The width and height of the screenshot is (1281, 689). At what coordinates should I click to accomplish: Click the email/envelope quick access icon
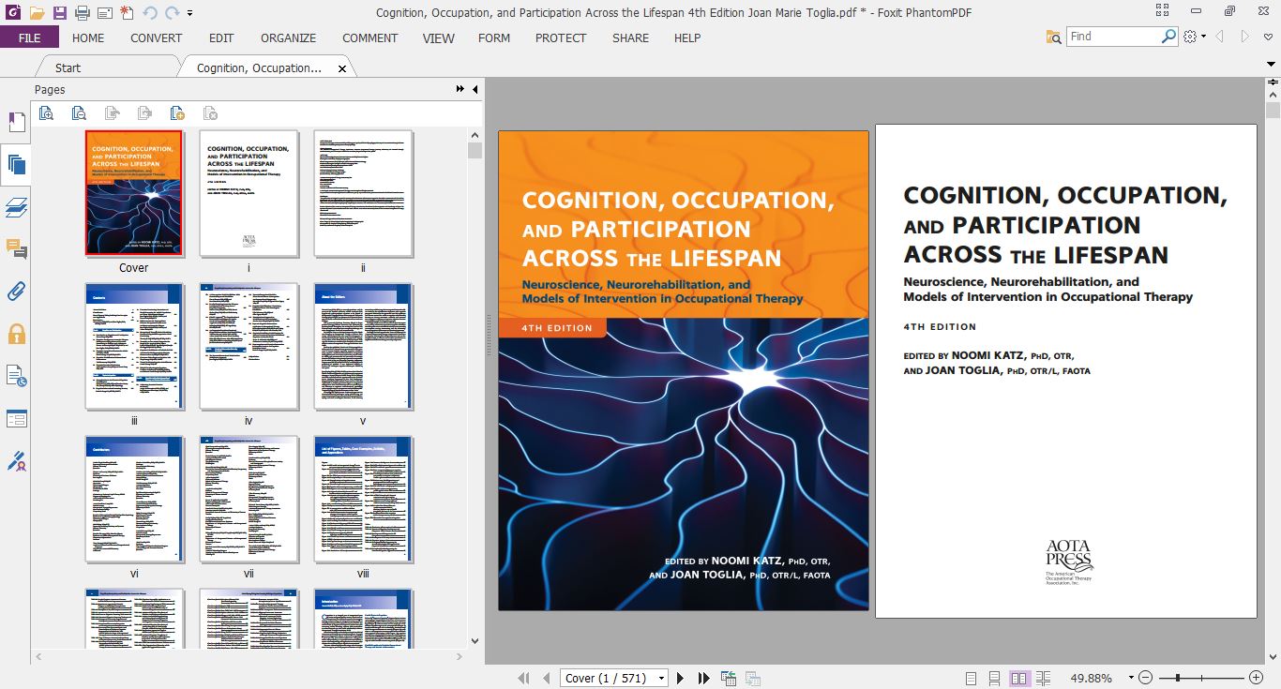tap(104, 13)
